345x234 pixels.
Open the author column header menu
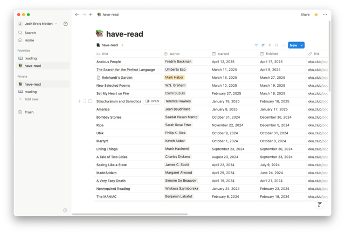186,54
